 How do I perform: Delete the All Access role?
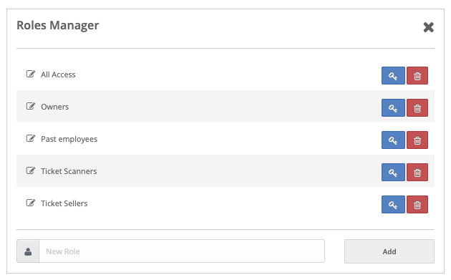(417, 76)
